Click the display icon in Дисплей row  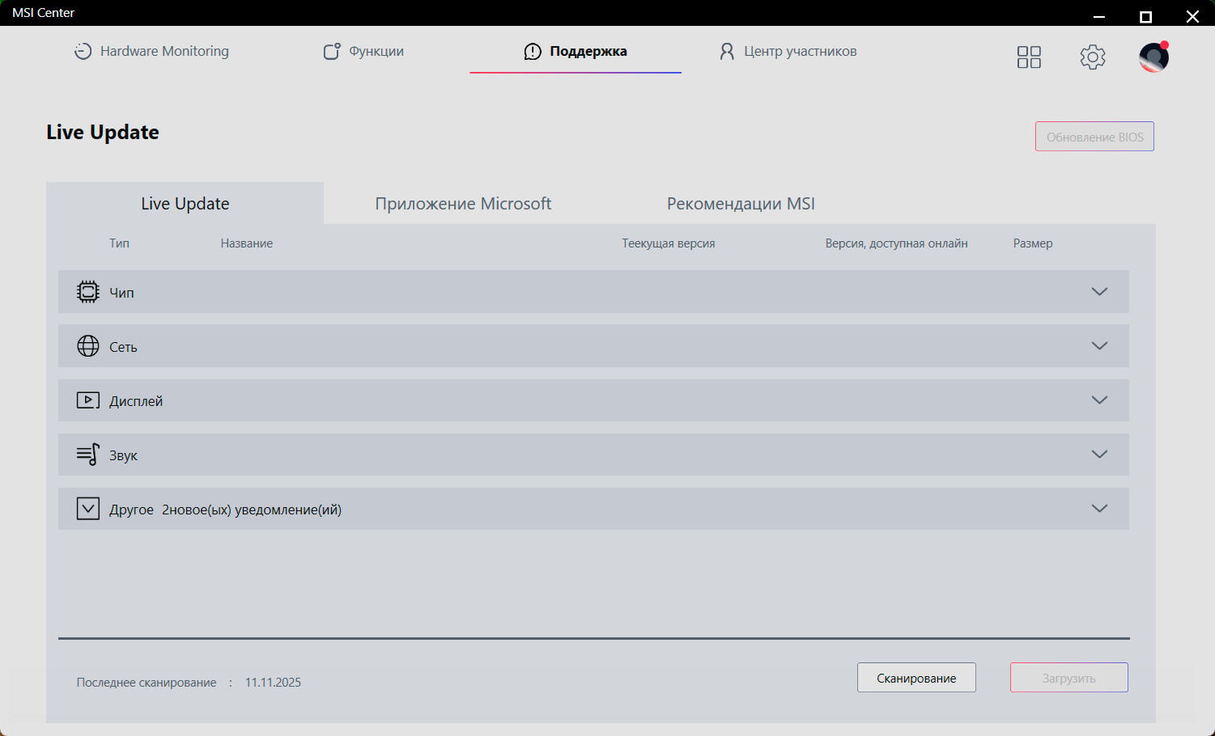(x=88, y=400)
